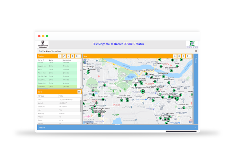The height and width of the screenshot is (155, 235).
Task: Select the Gautam Ku.. row with 1 minutes
Action: pos(57,80)
